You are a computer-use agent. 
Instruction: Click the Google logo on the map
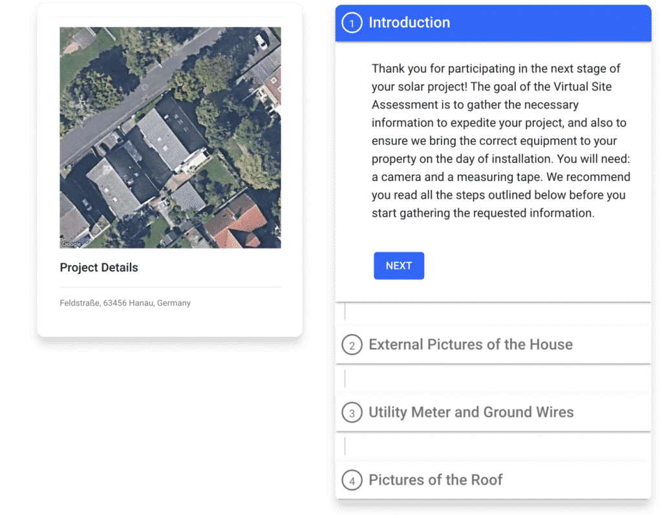coord(71,244)
